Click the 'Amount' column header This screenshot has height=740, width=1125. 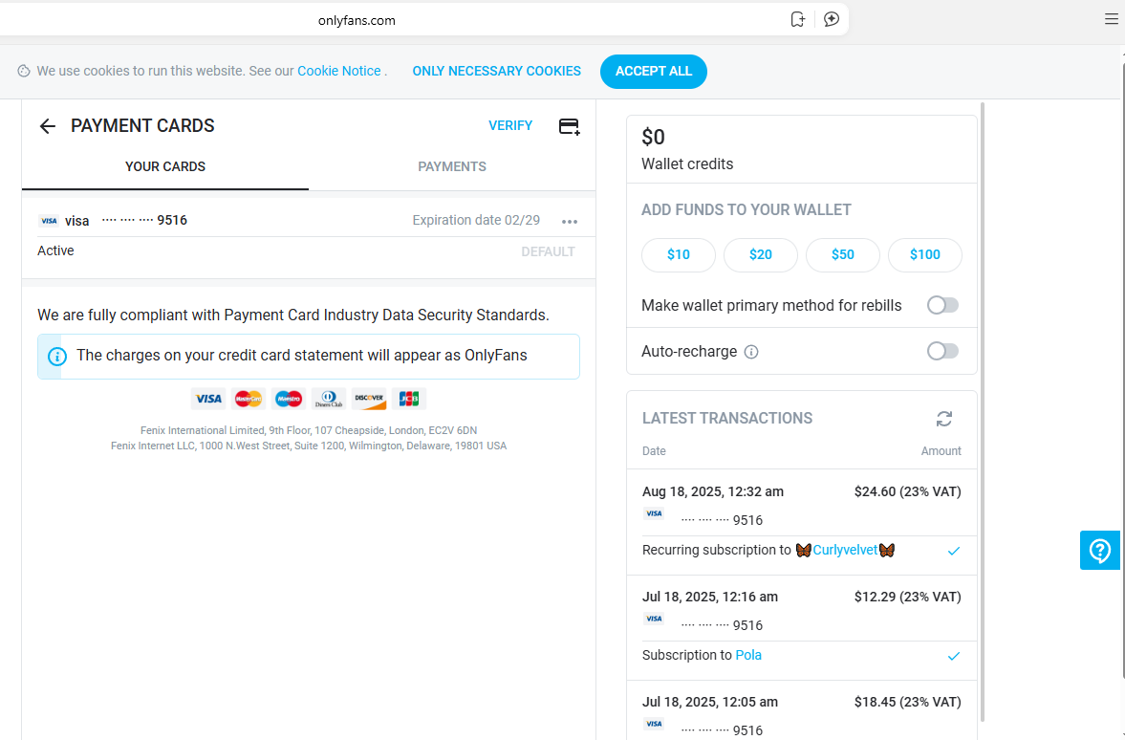(x=941, y=450)
